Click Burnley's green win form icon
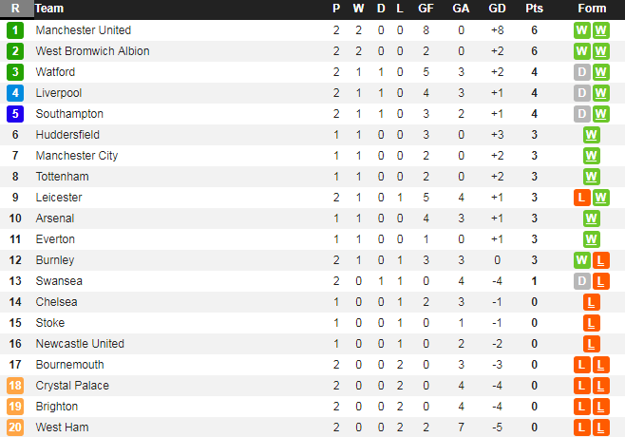Viewport: 625px width, 437px height. click(x=582, y=260)
